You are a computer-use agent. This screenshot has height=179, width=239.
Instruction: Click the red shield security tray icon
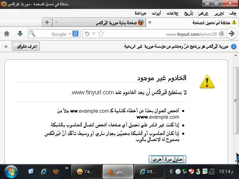(191, 172)
